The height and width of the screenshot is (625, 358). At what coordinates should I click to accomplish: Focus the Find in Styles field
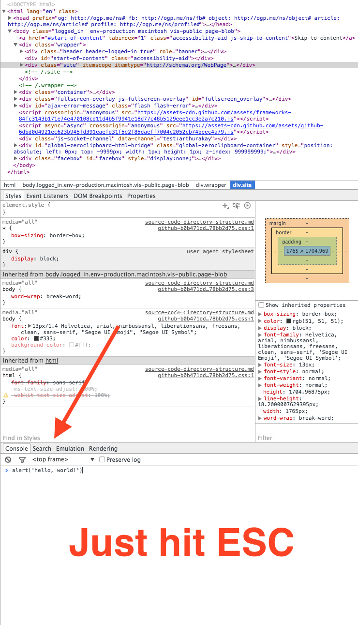coord(127,438)
